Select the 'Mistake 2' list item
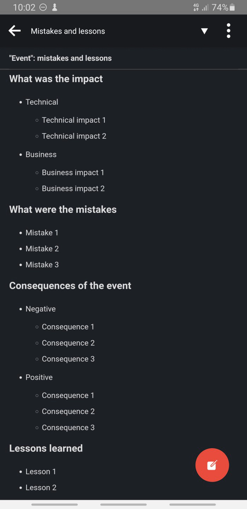 pyautogui.click(x=42, y=248)
